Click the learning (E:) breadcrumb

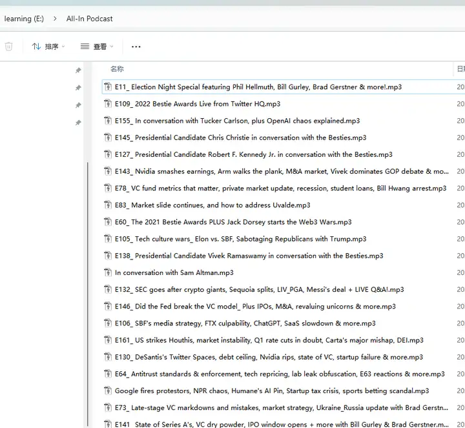[x=24, y=19]
